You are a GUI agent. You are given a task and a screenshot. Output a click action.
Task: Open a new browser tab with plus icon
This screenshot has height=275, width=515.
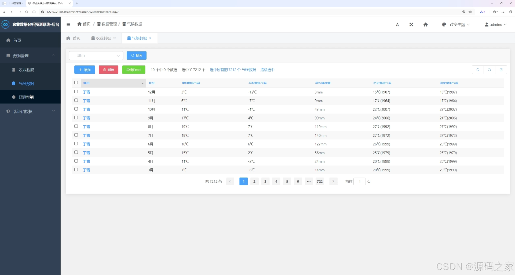[x=77, y=3]
